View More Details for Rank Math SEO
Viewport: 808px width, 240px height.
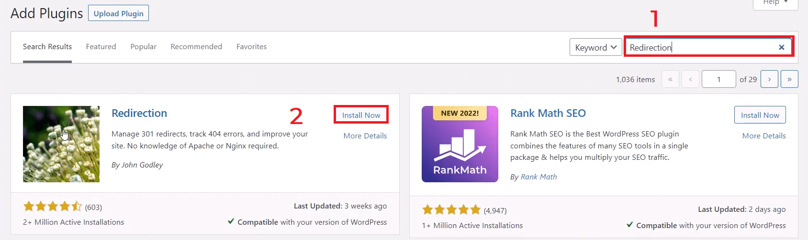(764, 136)
